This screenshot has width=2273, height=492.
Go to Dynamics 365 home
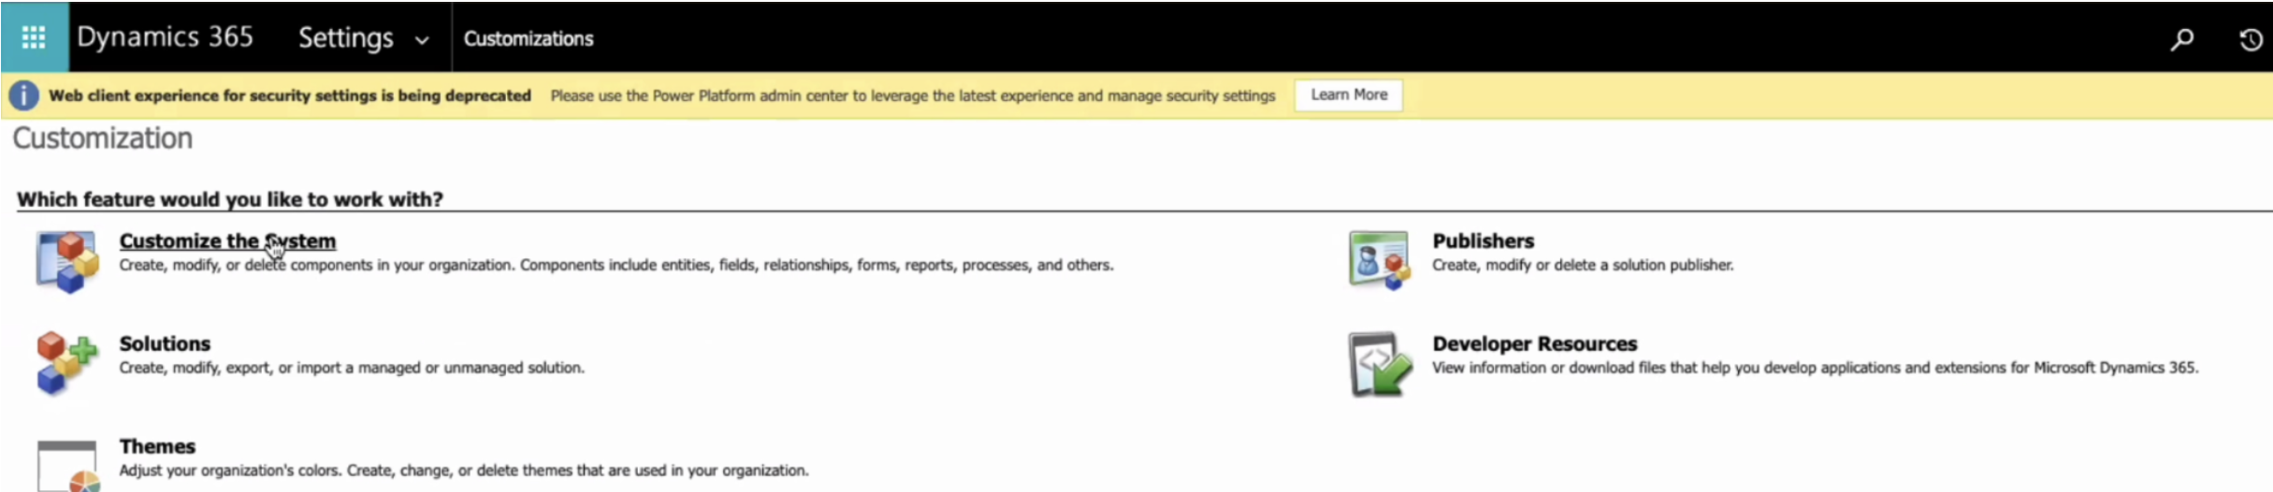pos(165,36)
